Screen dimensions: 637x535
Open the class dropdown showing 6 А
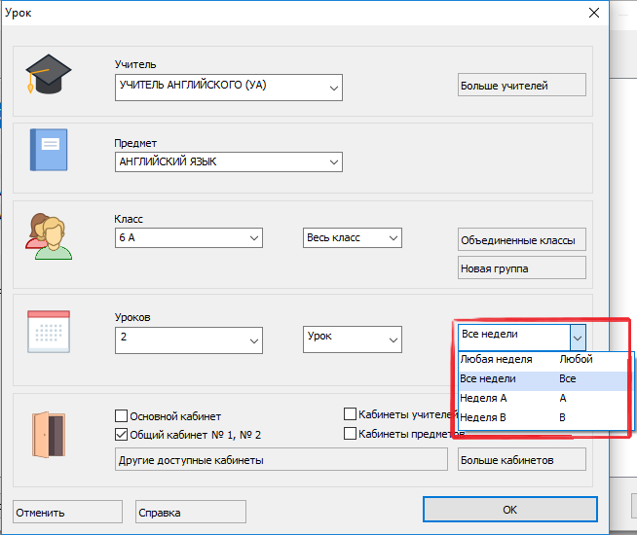click(254, 237)
